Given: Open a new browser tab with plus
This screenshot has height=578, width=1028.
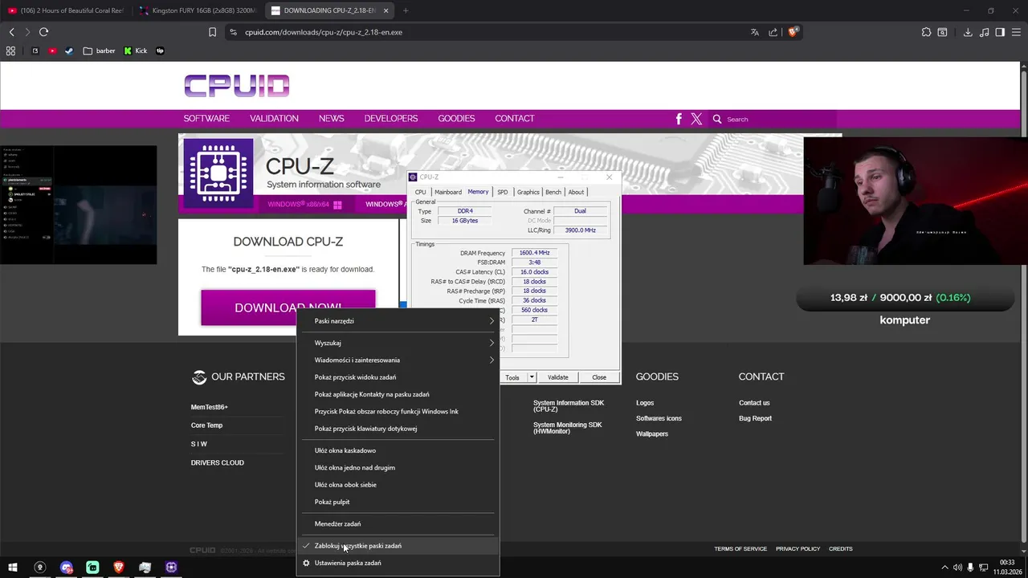Looking at the screenshot, I should click(x=406, y=10).
